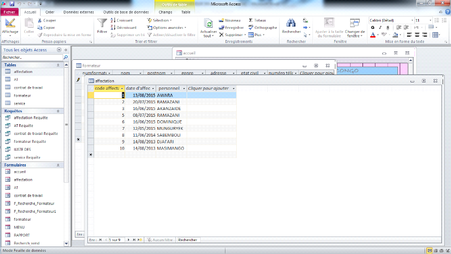
Task: Switch to the Table ribbon tab
Action: (185, 12)
